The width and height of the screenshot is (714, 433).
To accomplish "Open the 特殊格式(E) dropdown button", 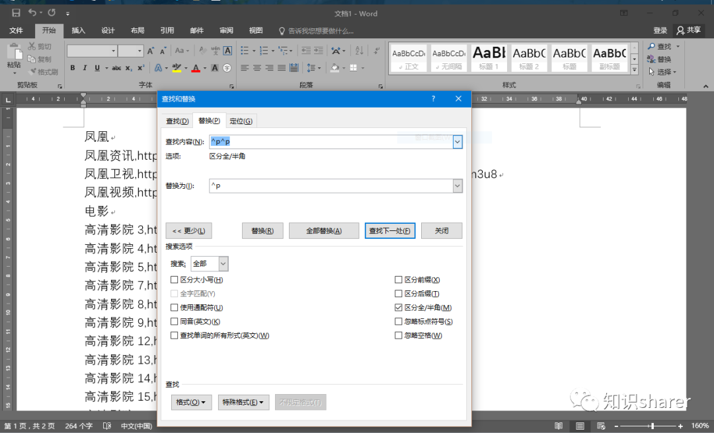I will click(243, 402).
